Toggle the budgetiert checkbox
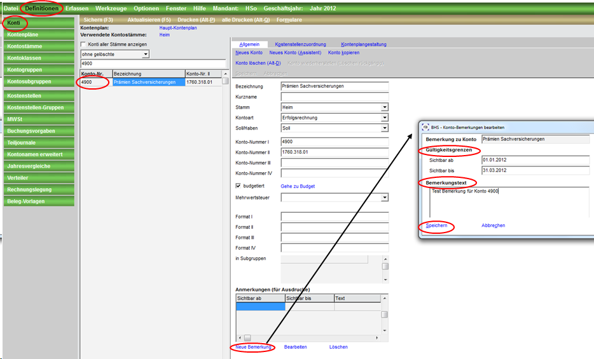The width and height of the screenshot is (594, 359). tap(238, 186)
